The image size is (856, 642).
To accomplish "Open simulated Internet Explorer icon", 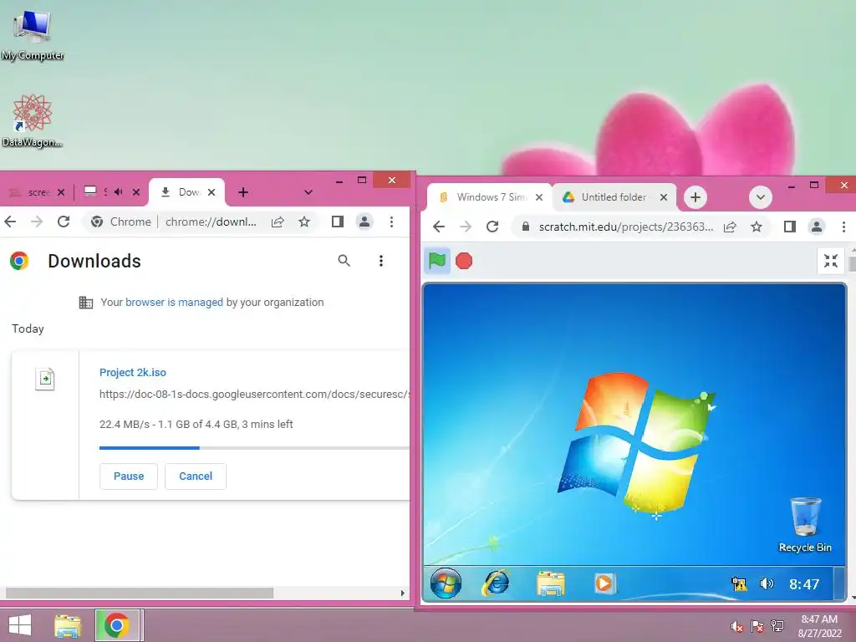I will click(496, 583).
